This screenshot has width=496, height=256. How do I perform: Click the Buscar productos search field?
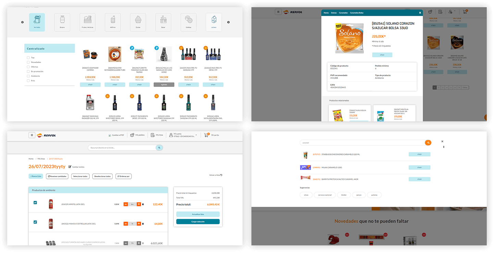coord(122,148)
